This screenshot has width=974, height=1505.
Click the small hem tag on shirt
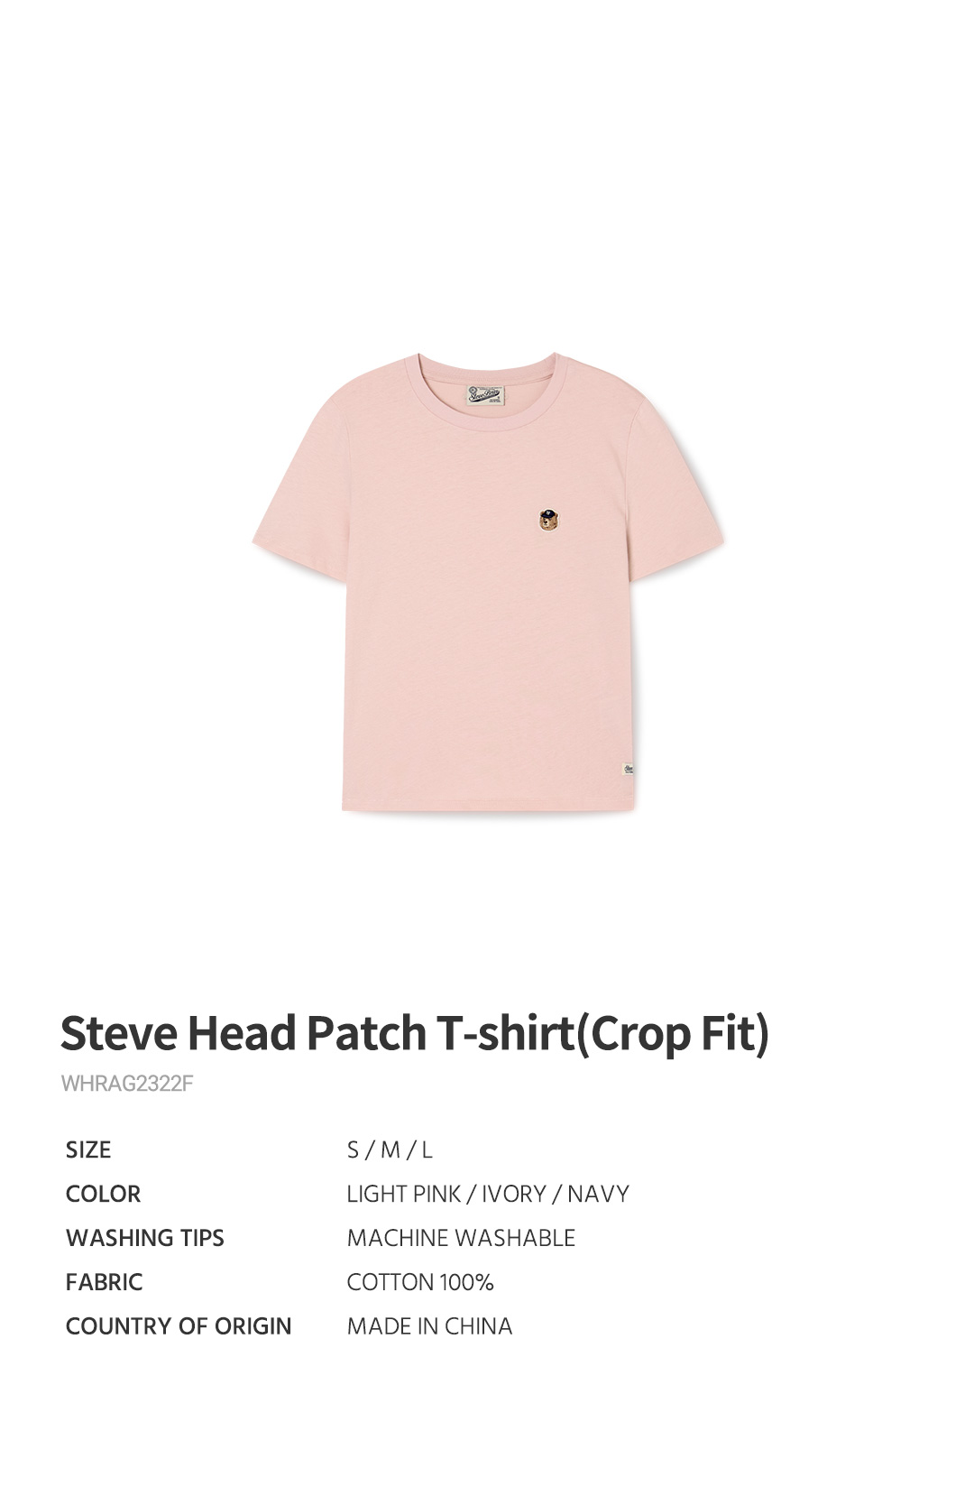tap(629, 770)
